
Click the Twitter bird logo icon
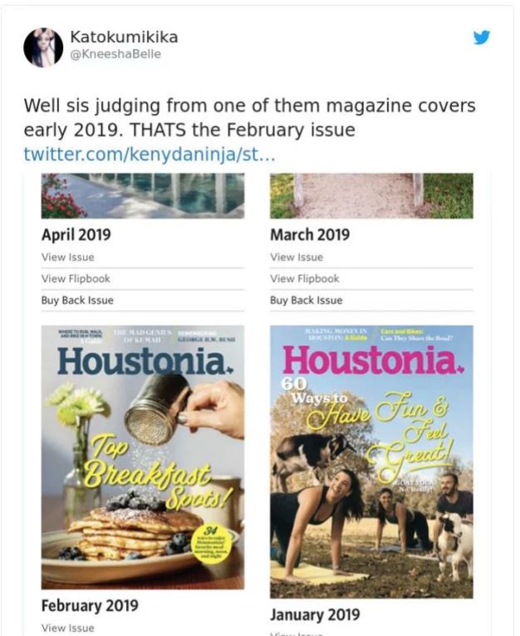[482, 37]
